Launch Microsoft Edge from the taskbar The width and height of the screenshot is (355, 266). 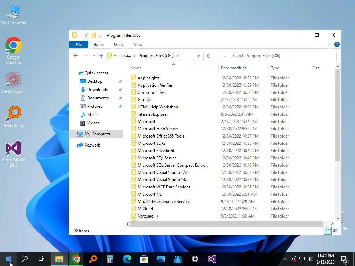pos(127,259)
